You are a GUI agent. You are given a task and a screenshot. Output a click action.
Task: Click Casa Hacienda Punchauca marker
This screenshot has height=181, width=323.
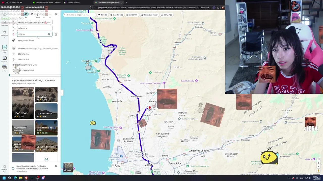(x=164, y=83)
